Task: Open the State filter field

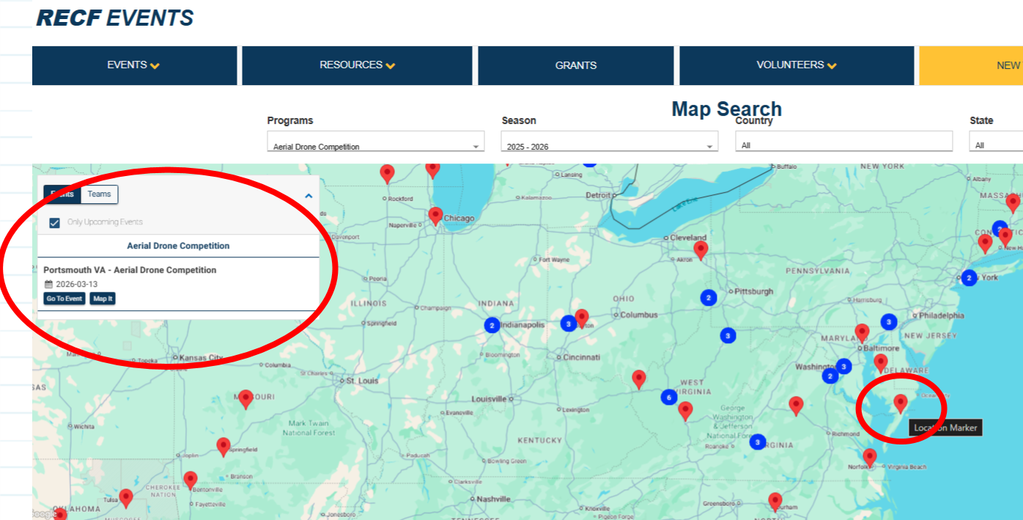Action: (x=996, y=142)
